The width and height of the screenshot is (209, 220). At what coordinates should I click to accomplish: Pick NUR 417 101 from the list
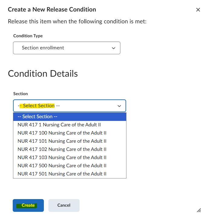[x=70, y=141]
